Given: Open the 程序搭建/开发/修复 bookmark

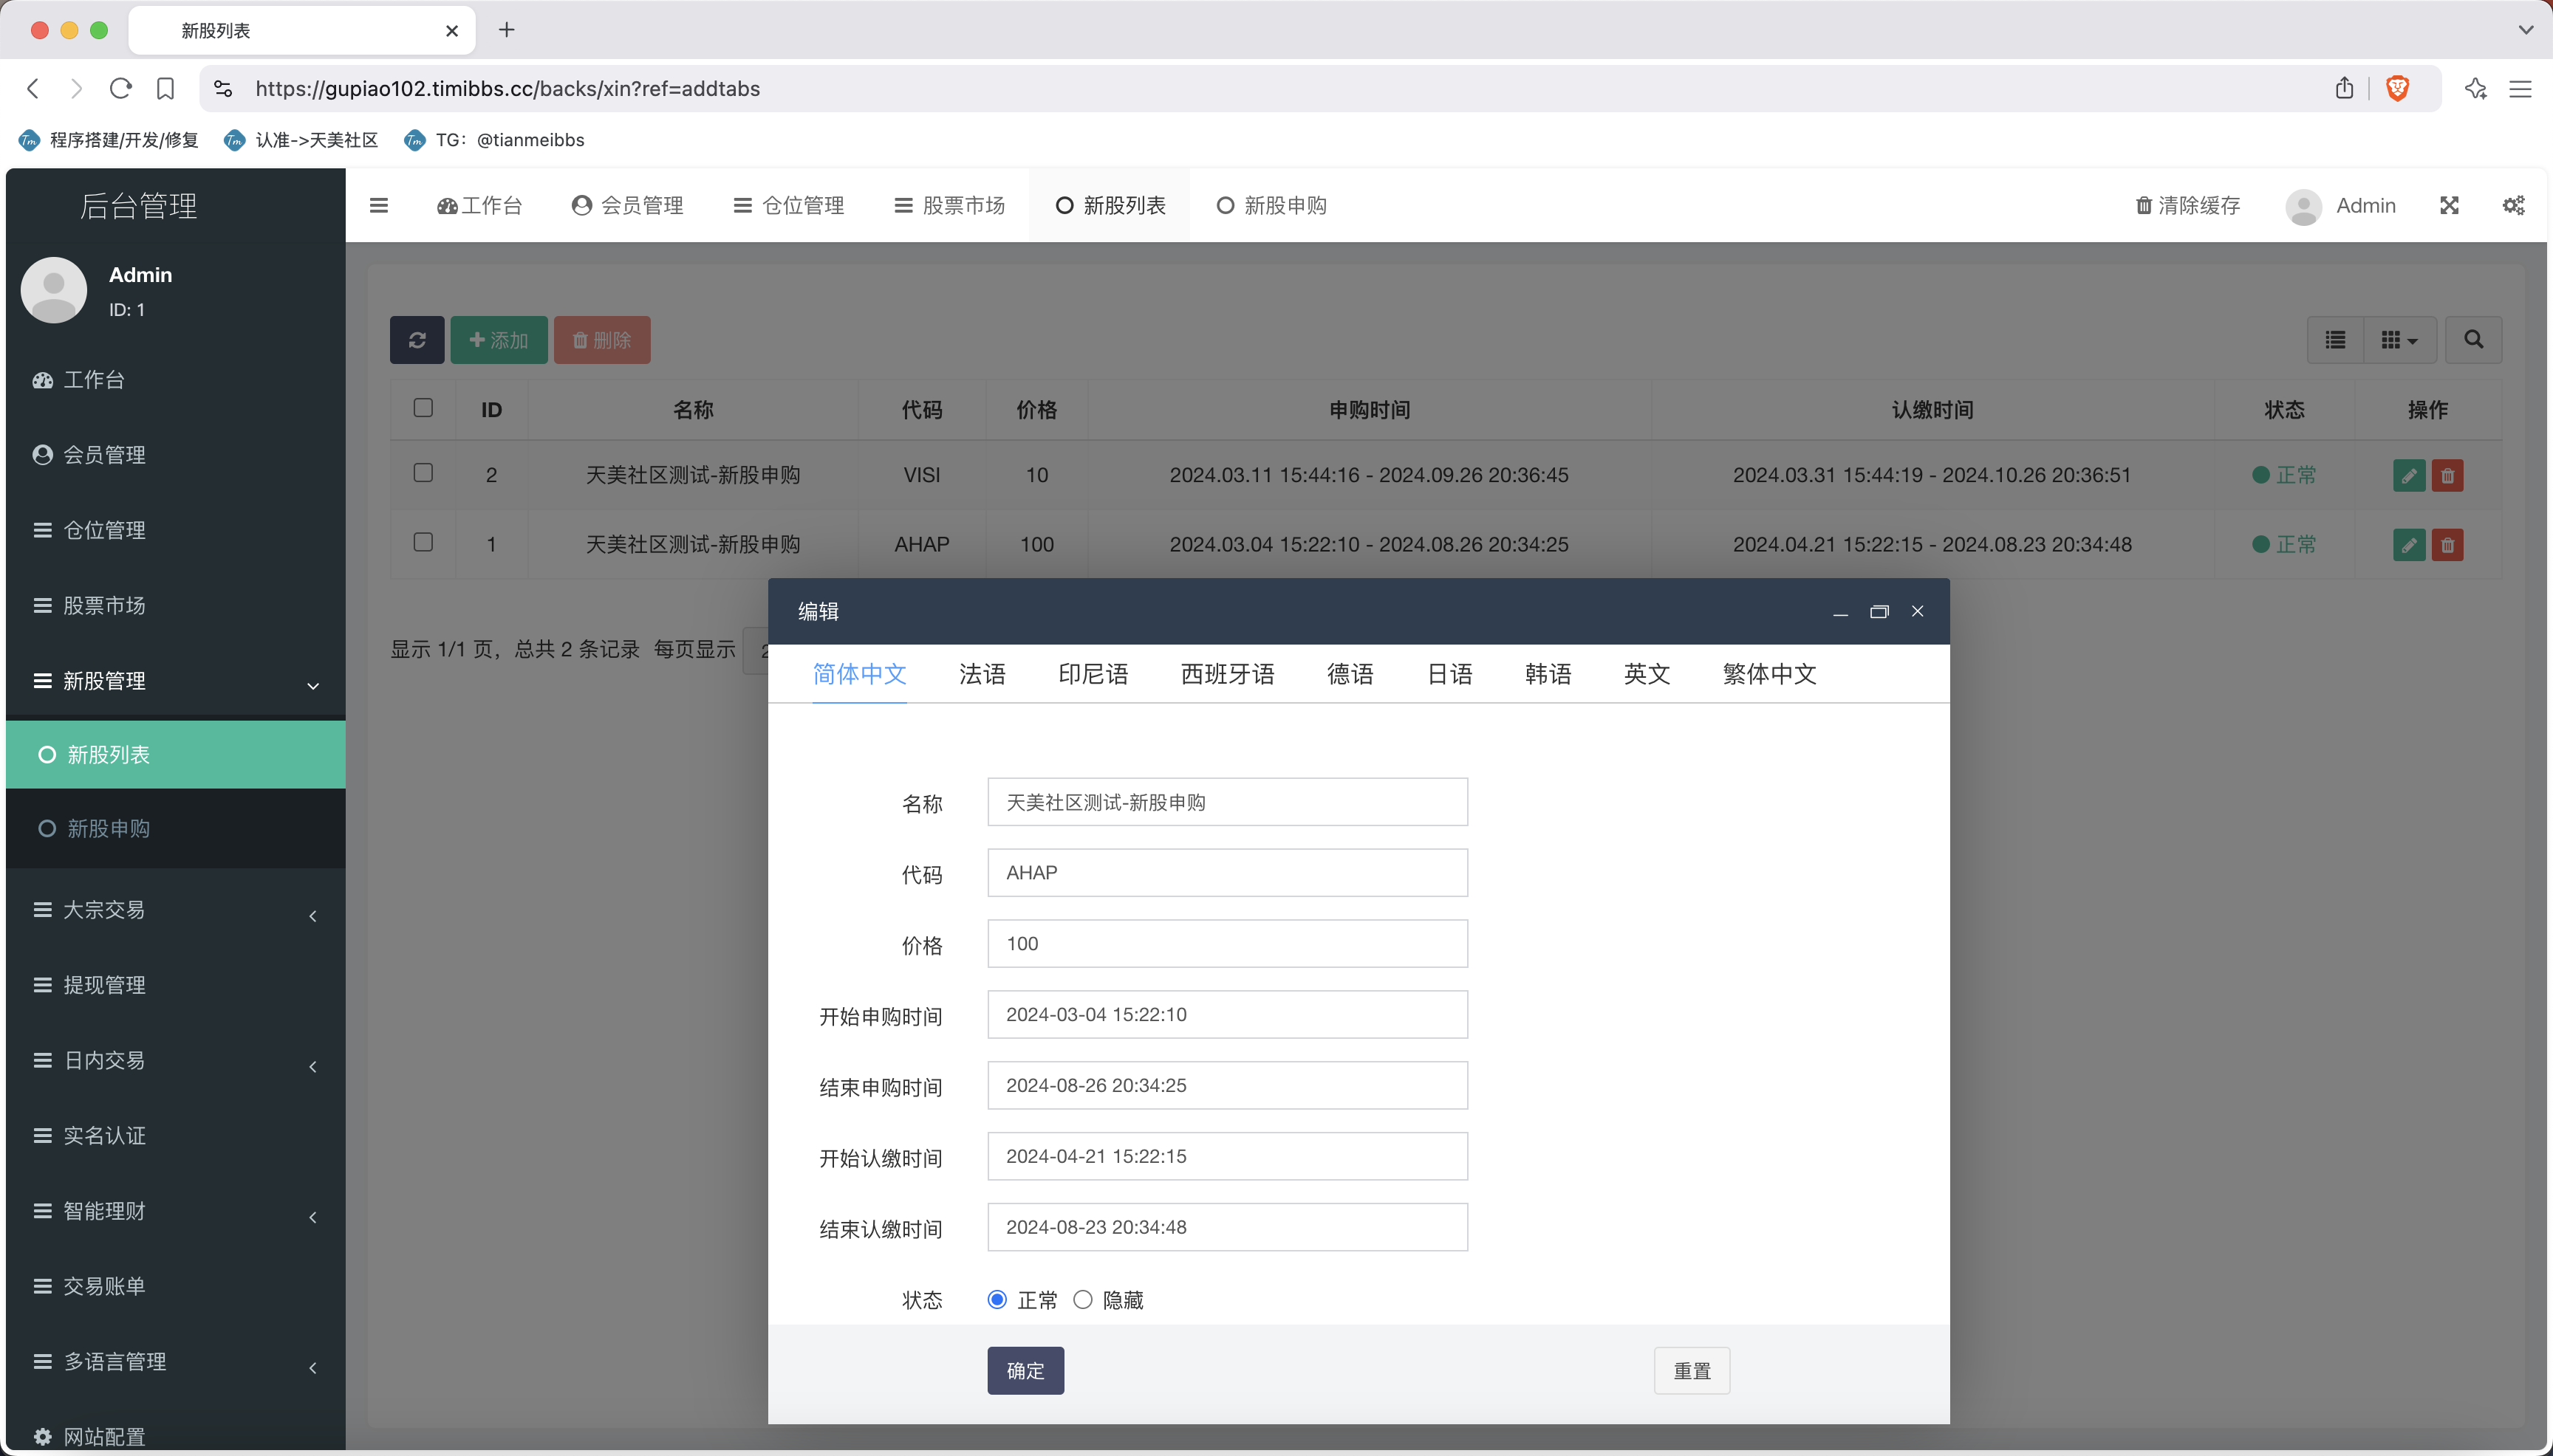Looking at the screenshot, I should (x=109, y=140).
